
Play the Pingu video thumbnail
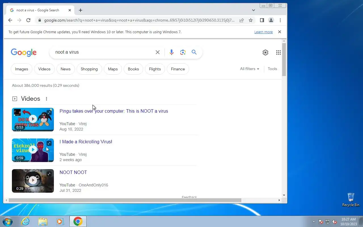point(33,119)
